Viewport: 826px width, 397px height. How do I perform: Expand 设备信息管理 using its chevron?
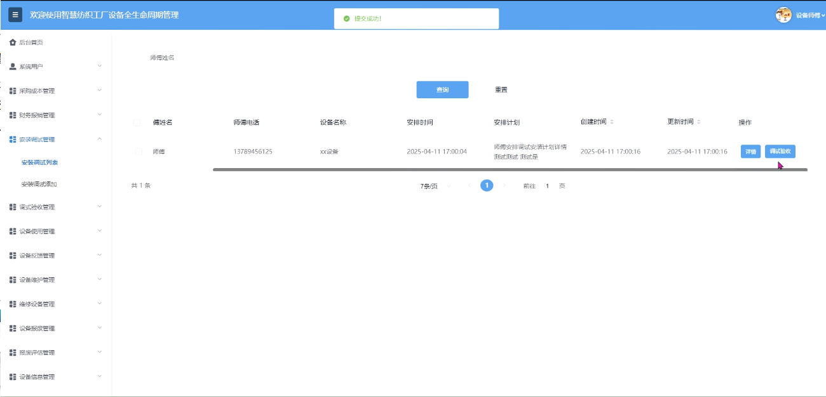[100, 376]
